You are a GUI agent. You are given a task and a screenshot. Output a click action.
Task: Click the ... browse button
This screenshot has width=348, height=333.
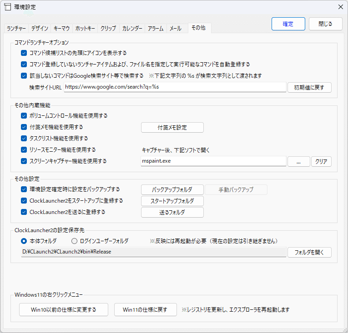click(299, 161)
